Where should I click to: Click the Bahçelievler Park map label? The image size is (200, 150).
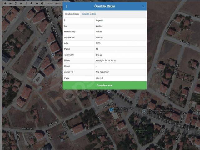pyautogui.click(x=141, y=131)
